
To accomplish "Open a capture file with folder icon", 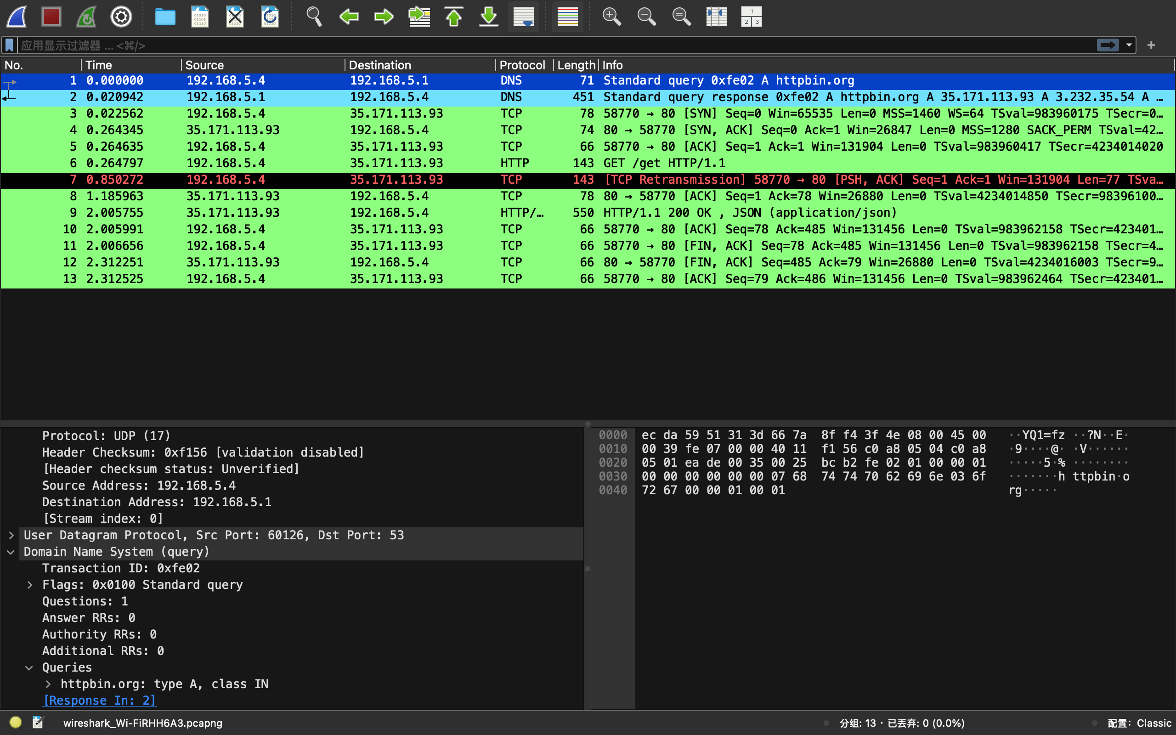I will pyautogui.click(x=165, y=17).
